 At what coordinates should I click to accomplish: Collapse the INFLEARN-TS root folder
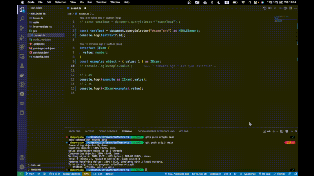tap(38, 13)
